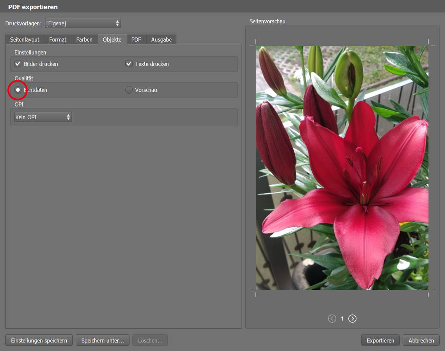
Task: Switch to the Objekte tab
Action: [112, 39]
